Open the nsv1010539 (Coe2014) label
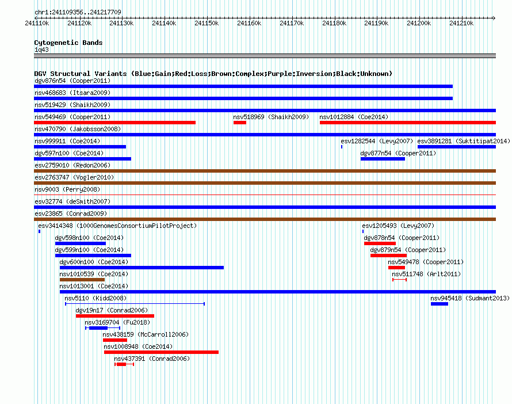Viewport: 512px width, 404px height. click(x=94, y=274)
